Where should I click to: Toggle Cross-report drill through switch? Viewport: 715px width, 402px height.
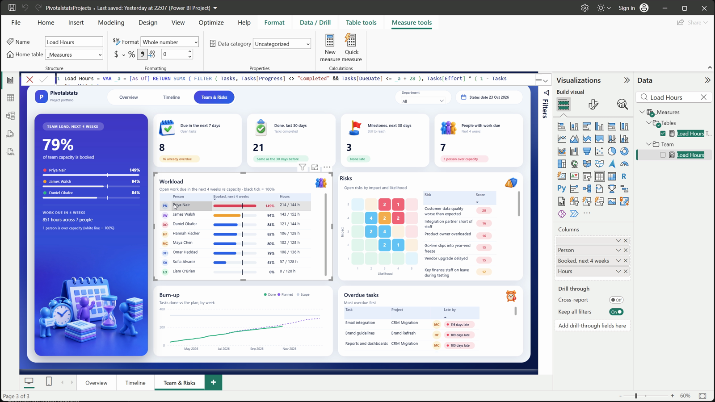click(x=616, y=300)
